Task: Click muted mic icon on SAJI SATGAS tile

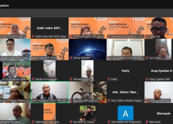Action: [x=109, y=58]
